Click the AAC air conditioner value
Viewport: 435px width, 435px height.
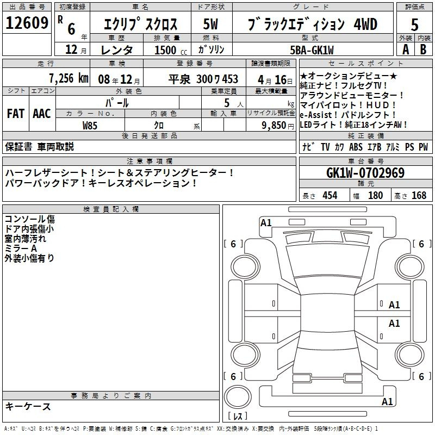42,113
